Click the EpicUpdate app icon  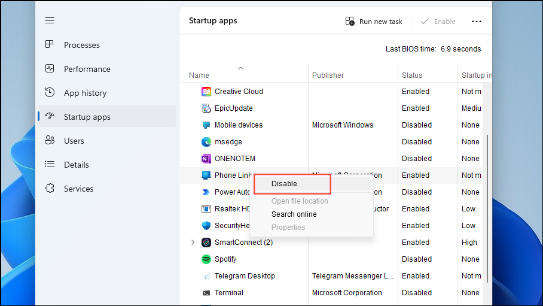(x=206, y=108)
